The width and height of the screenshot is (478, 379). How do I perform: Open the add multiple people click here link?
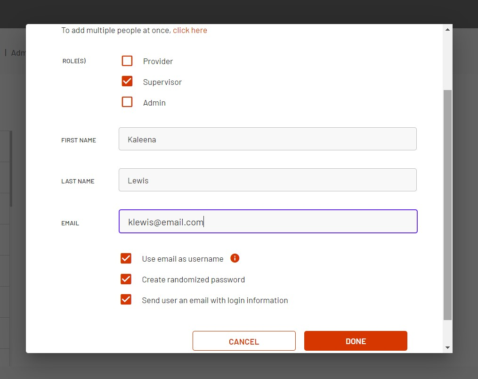point(190,30)
